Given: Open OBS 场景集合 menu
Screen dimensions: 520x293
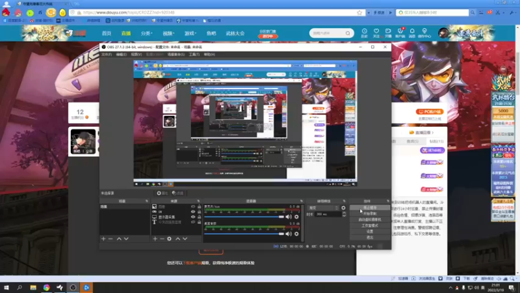Looking at the screenshot, I should (x=176, y=54).
